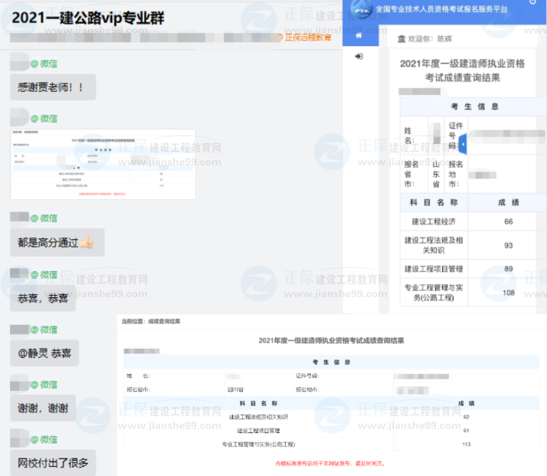This screenshot has width=547, height=476.
Task: Click the home icon in the sidebar
Action: click(359, 35)
